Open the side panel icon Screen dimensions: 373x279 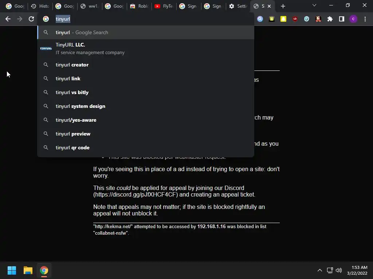coord(342,19)
